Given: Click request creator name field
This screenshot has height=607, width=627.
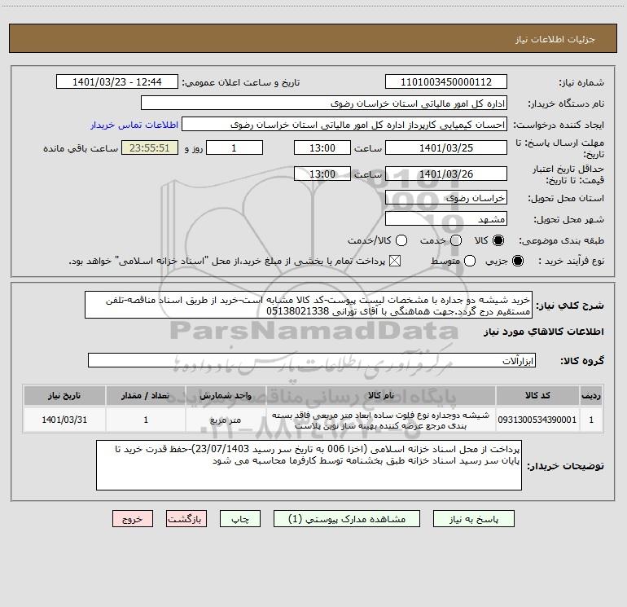Looking at the screenshot, I should [x=344, y=125].
